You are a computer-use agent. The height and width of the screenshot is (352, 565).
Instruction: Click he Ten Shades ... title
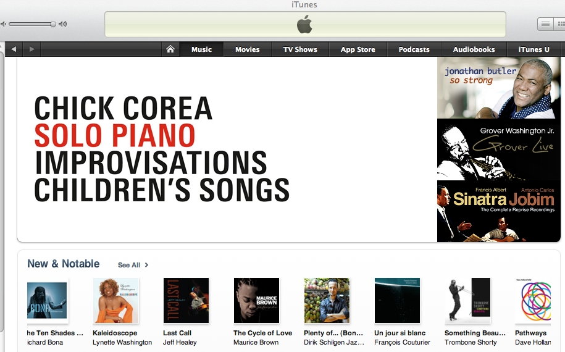point(55,333)
